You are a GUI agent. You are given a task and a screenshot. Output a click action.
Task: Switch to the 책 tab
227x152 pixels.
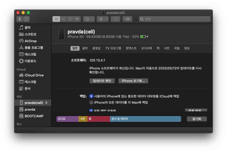click(x=158, y=48)
